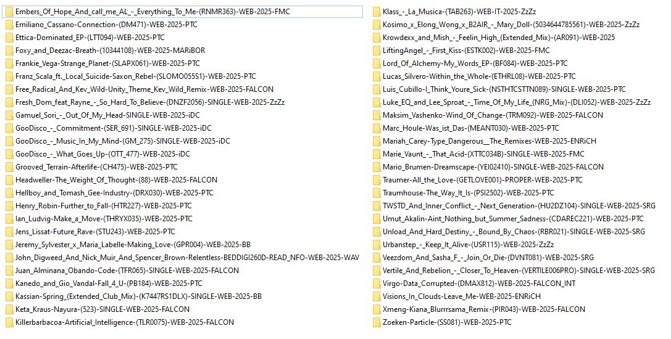The image size is (671, 339).
Task: Select folder icon of Kosimo_x_Elong_Wong Mary_Doll
Action: click(x=376, y=25)
